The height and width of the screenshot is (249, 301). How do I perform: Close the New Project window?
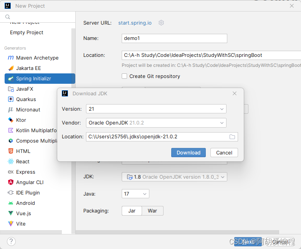(292, 6)
